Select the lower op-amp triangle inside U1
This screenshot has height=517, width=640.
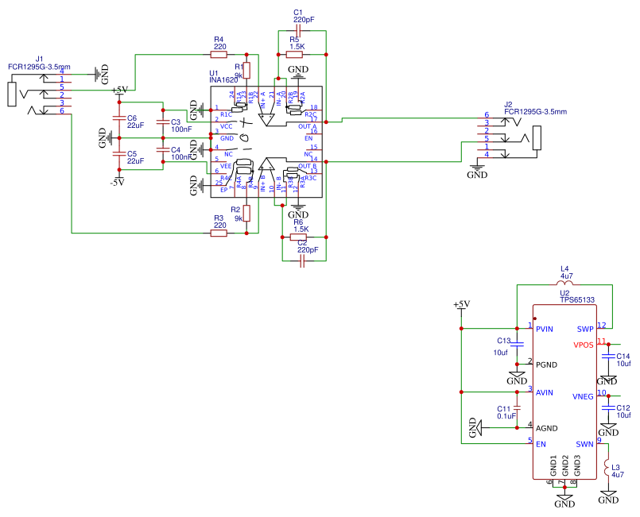click(266, 164)
